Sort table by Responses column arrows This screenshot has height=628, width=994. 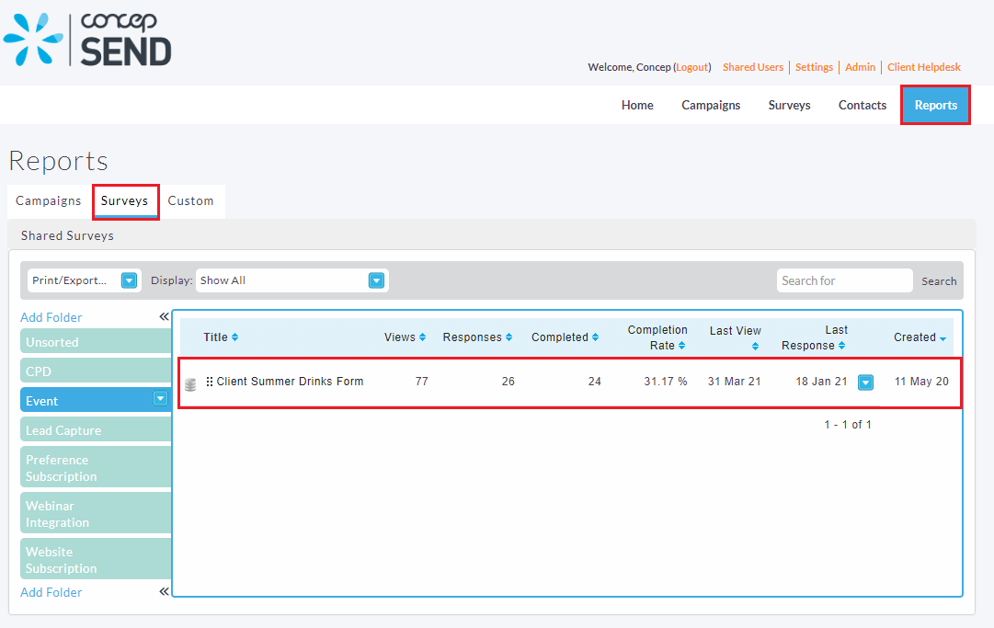[509, 337]
